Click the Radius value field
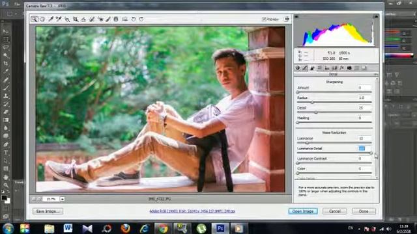The image size is (417, 234). [x=364, y=97]
